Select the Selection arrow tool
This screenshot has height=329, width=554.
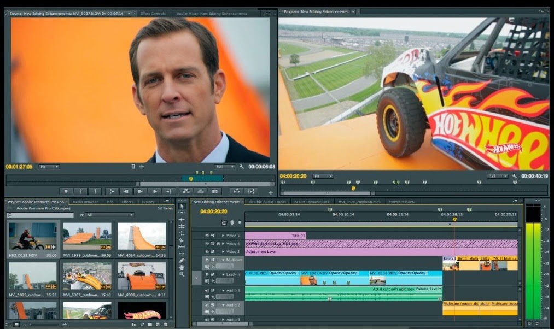pos(182,206)
